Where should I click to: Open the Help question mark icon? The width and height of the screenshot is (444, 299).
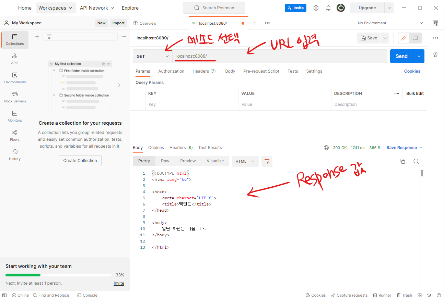click(439, 295)
